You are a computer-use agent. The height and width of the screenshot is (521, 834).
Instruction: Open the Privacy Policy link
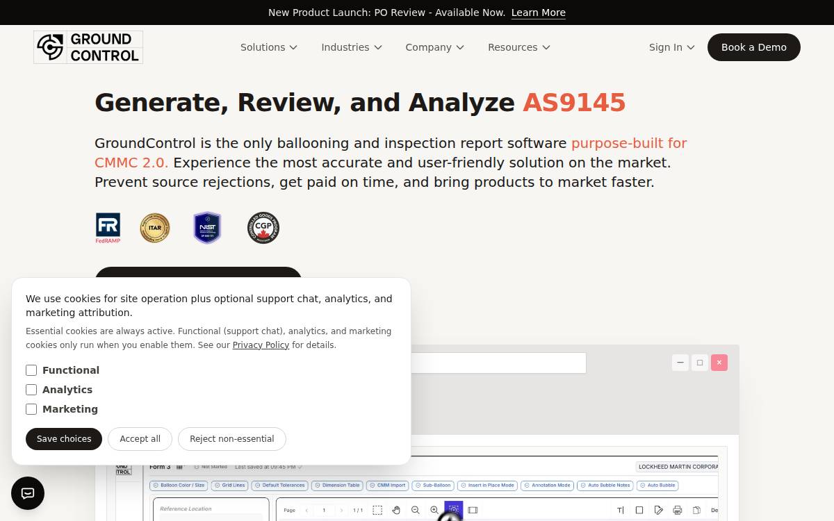(x=261, y=345)
